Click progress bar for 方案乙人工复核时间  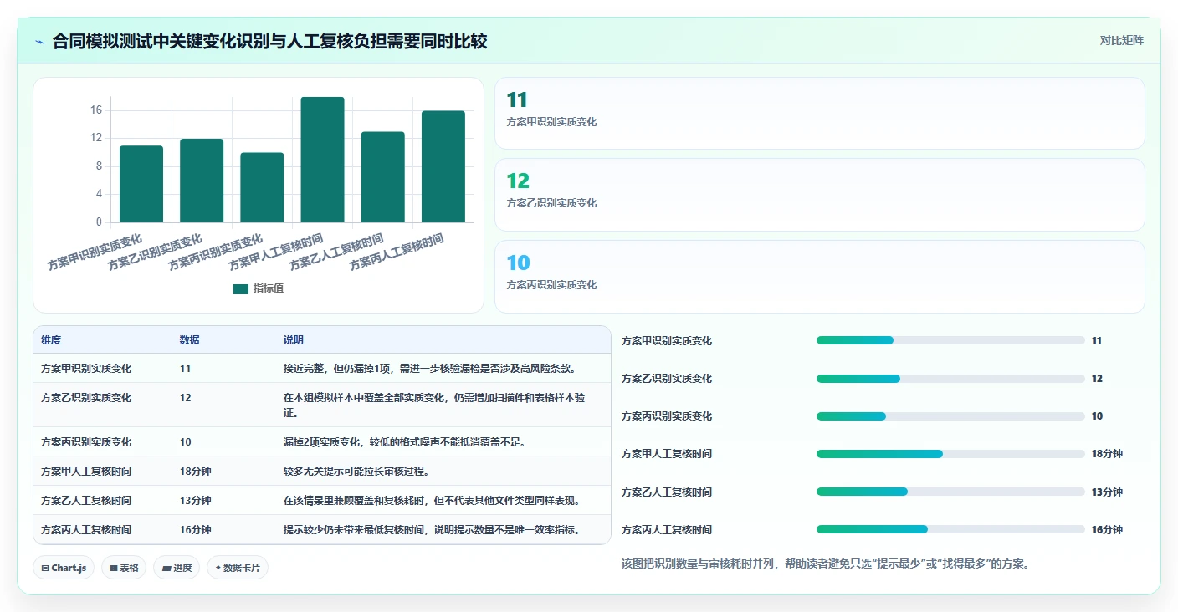click(x=950, y=492)
